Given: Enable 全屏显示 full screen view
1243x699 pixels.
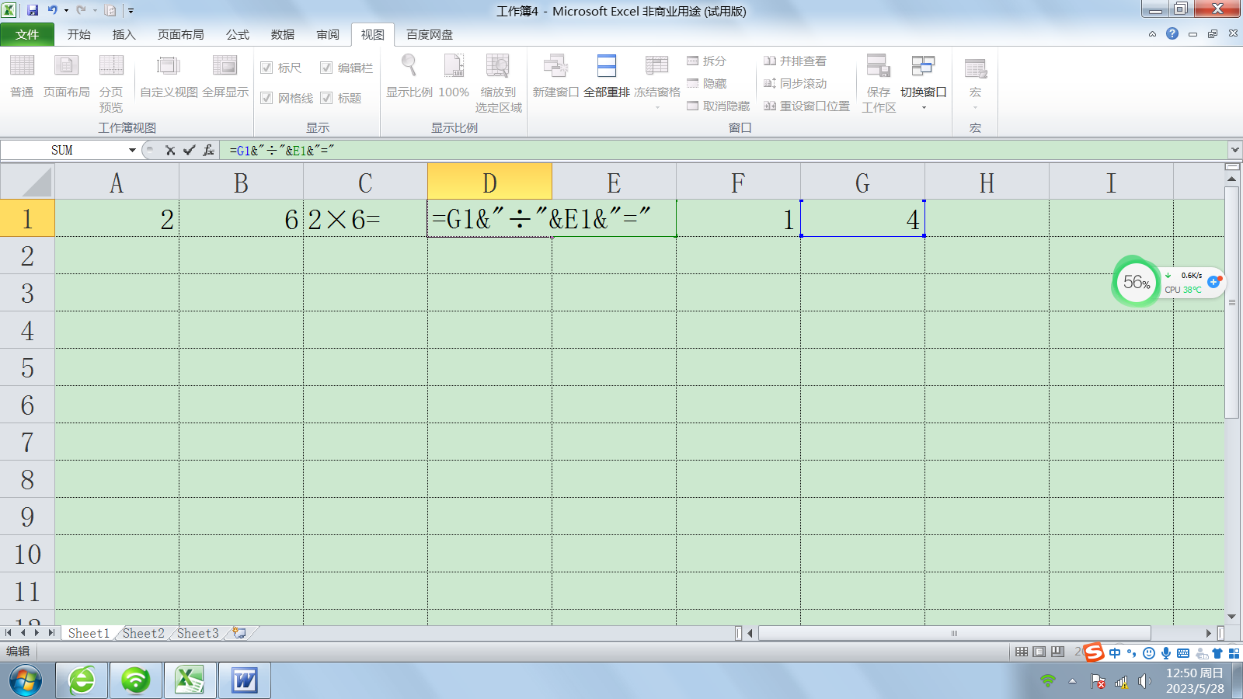Looking at the screenshot, I should (225, 76).
